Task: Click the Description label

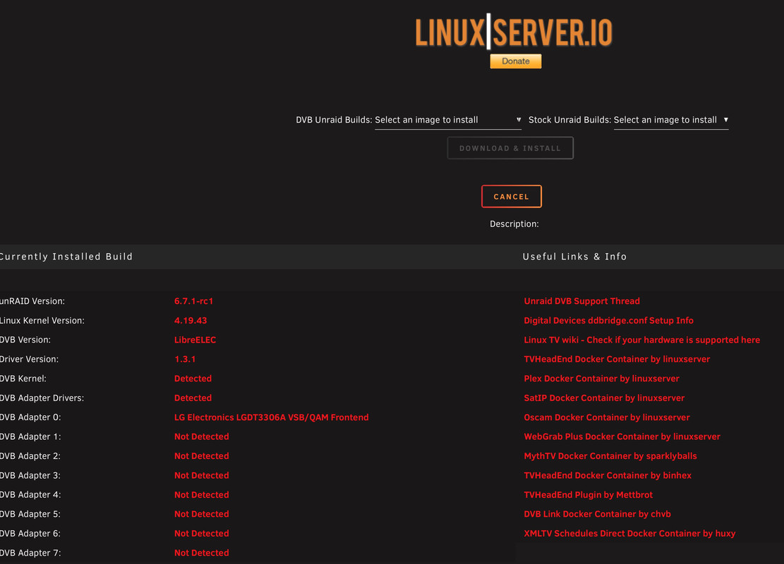Action: [514, 224]
